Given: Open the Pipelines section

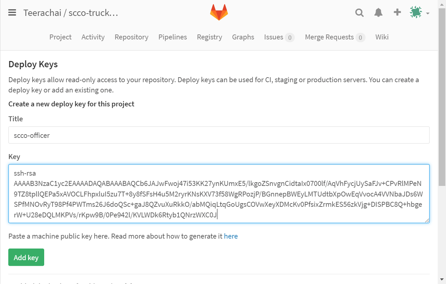Looking at the screenshot, I should [172, 37].
